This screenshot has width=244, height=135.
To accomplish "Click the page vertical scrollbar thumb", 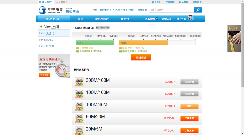I will click(242, 44).
